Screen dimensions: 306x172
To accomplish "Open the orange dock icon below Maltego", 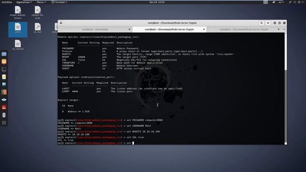I will point(4,92).
